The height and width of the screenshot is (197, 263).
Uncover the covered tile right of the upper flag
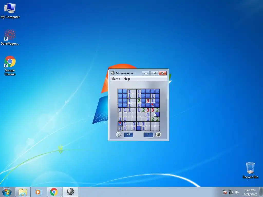click(x=157, y=105)
